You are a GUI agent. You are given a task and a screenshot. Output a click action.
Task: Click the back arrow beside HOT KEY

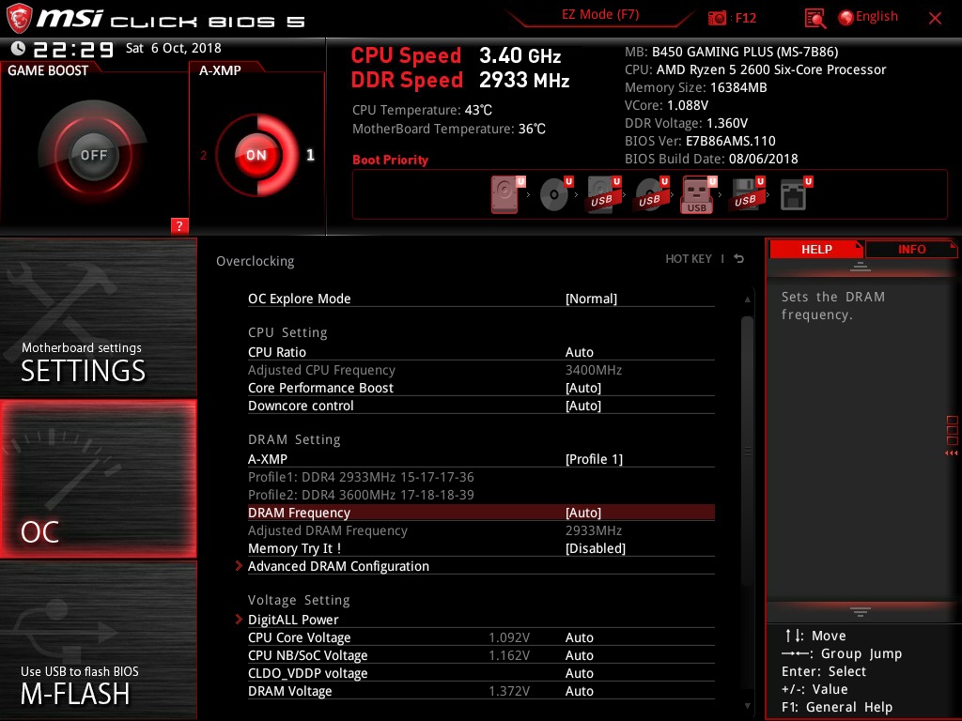(x=739, y=259)
